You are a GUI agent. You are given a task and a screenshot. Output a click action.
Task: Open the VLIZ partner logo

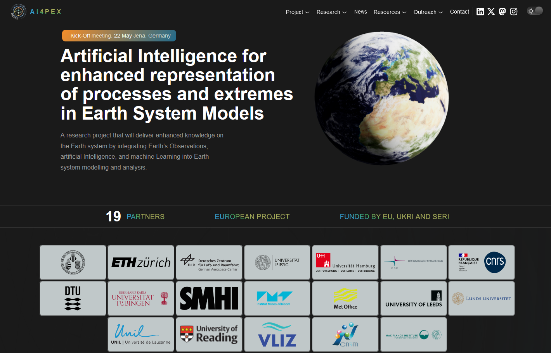pos(277,334)
